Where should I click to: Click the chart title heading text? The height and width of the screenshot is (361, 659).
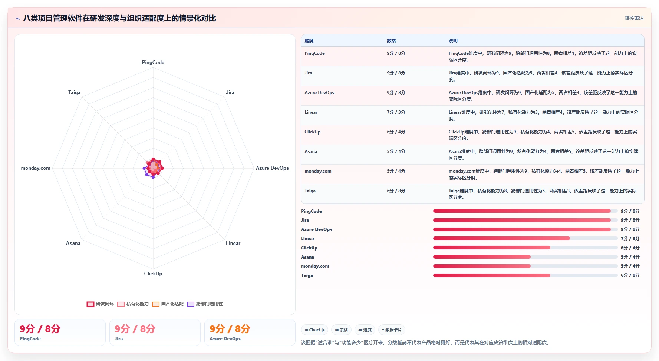[x=119, y=19]
